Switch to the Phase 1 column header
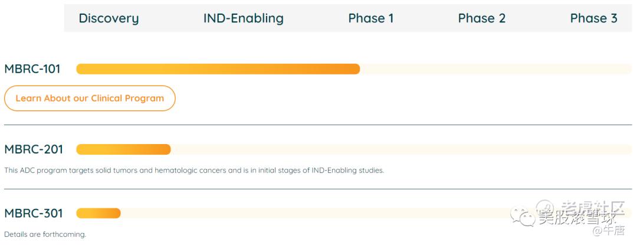Viewport: 637px width, 245px height. click(370, 18)
